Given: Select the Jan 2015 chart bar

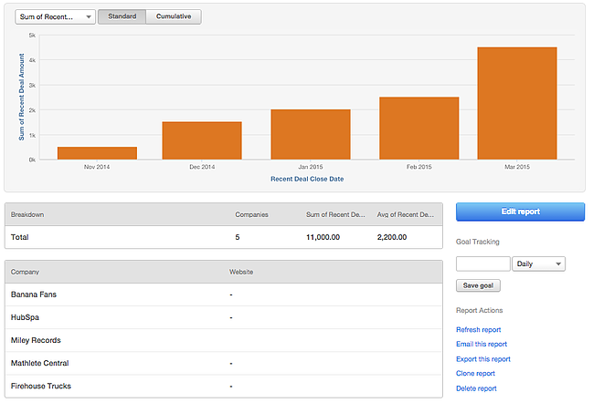Looking at the screenshot, I should (310, 134).
